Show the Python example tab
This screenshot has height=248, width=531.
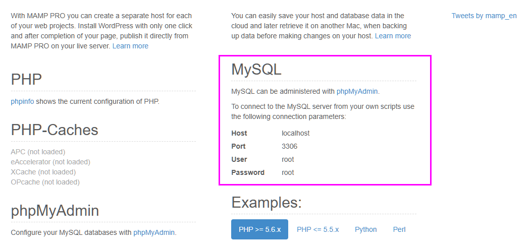(365, 229)
